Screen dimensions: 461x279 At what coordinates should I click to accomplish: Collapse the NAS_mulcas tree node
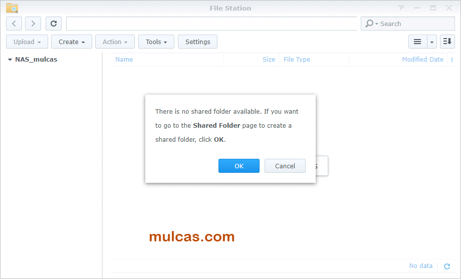pos(10,60)
